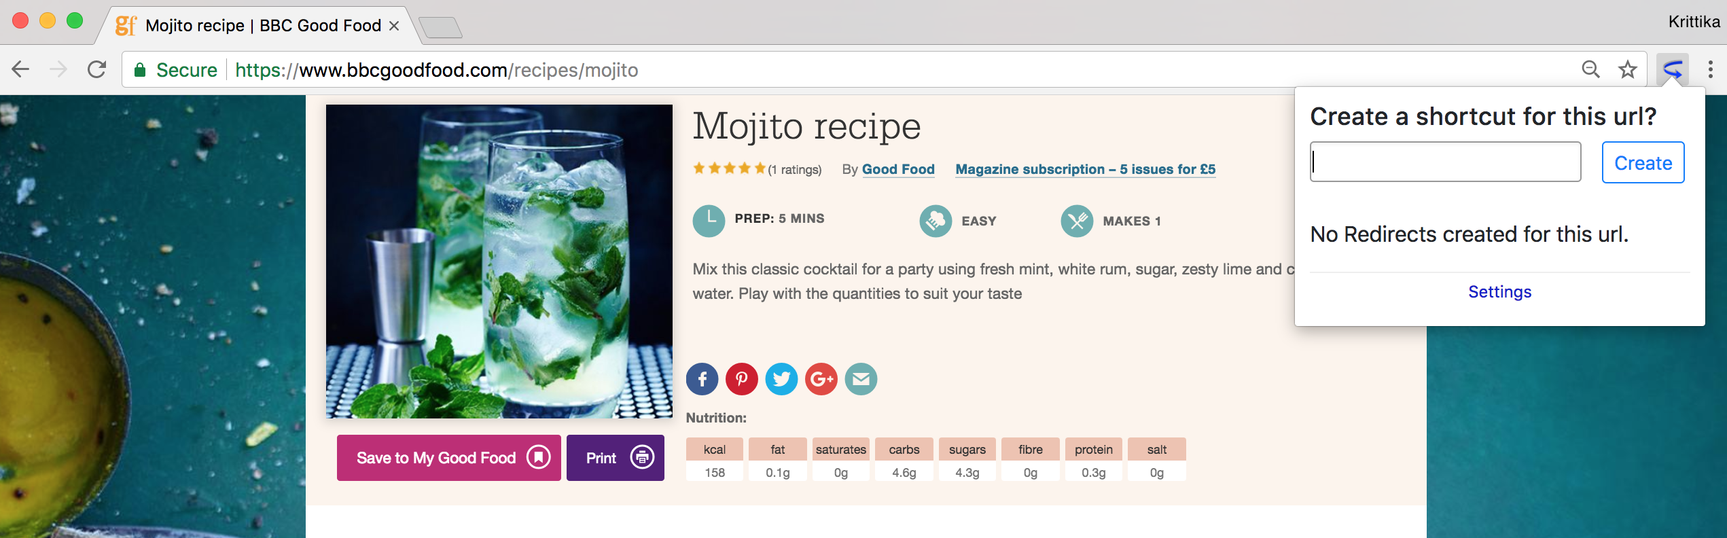Share recipe via Google Plus
Viewport: 1727px width, 538px height.
821,379
